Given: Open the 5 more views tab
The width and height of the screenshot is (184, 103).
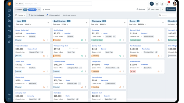Looking at the screenshot, I should [46, 9].
